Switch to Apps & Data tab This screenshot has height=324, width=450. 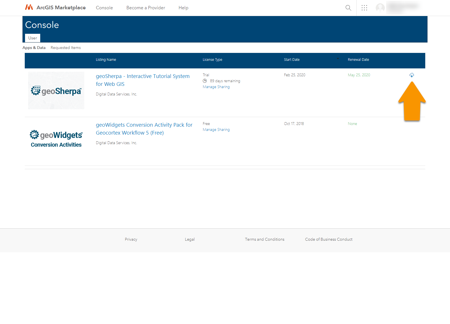(x=34, y=48)
